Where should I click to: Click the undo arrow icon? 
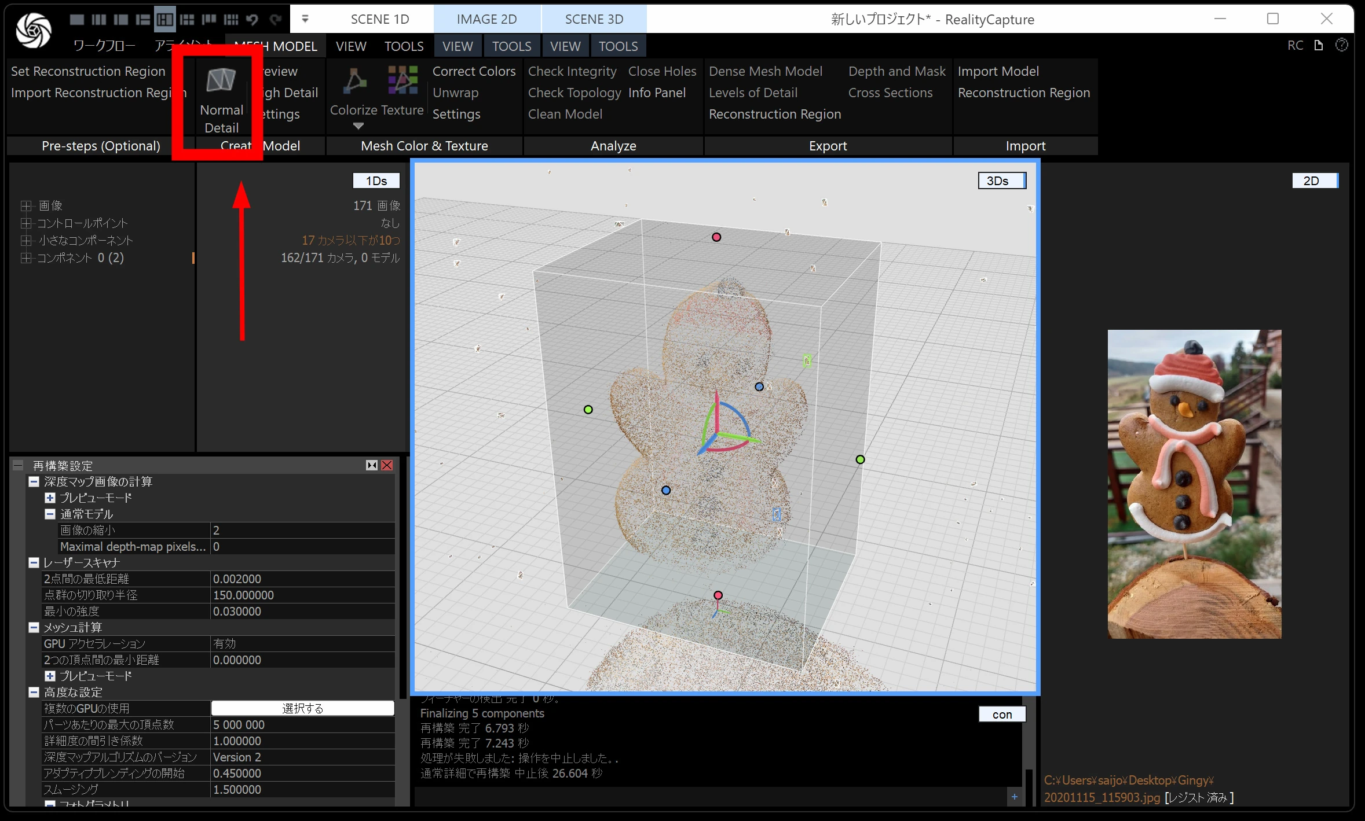(x=252, y=20)
